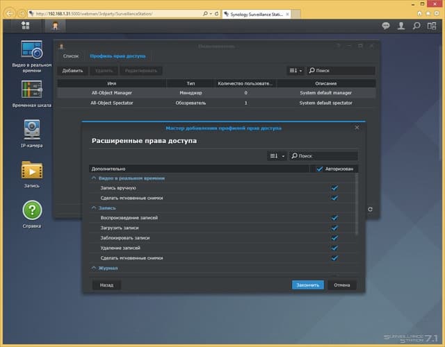Screen dimensions: 445x347
Task: Collapse the Log (Журнал) permission group
Action: pos(94,268)
